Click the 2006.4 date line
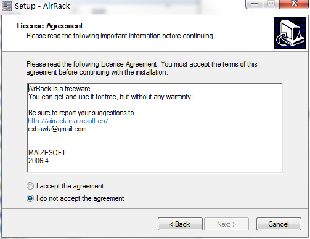The height and width of the screenshot is (239, 310). tap(38, 161)
